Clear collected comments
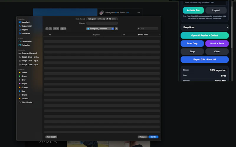236x147 pixels. [217, 51]
